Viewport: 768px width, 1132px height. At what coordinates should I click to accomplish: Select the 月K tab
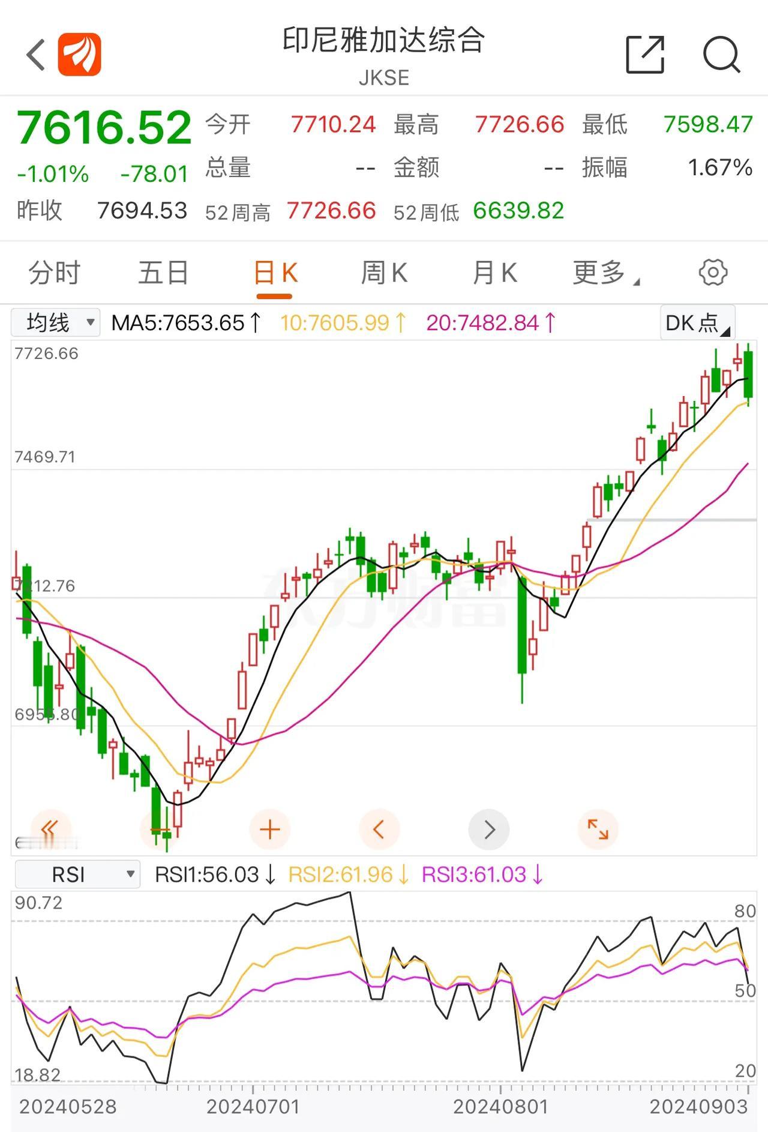click(494, 273)
